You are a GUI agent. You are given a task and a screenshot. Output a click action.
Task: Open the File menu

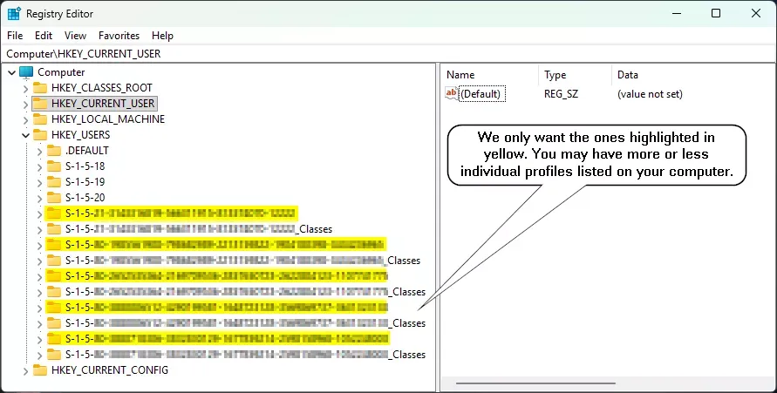coord(15,36)
